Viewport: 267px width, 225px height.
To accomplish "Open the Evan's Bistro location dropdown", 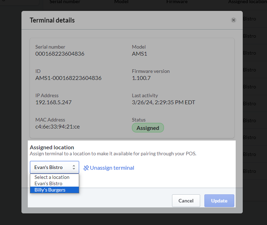I will [x=55, y=167].
